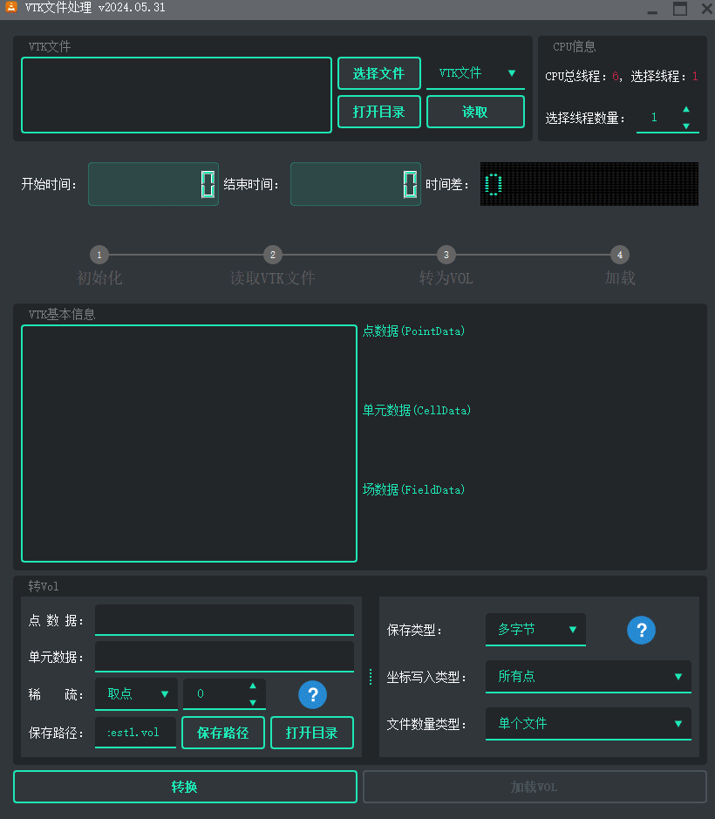This screenshot has width=715, height=819.
Task: Select step 2 读取VTK文件 indicator
Action: (272, 255)
